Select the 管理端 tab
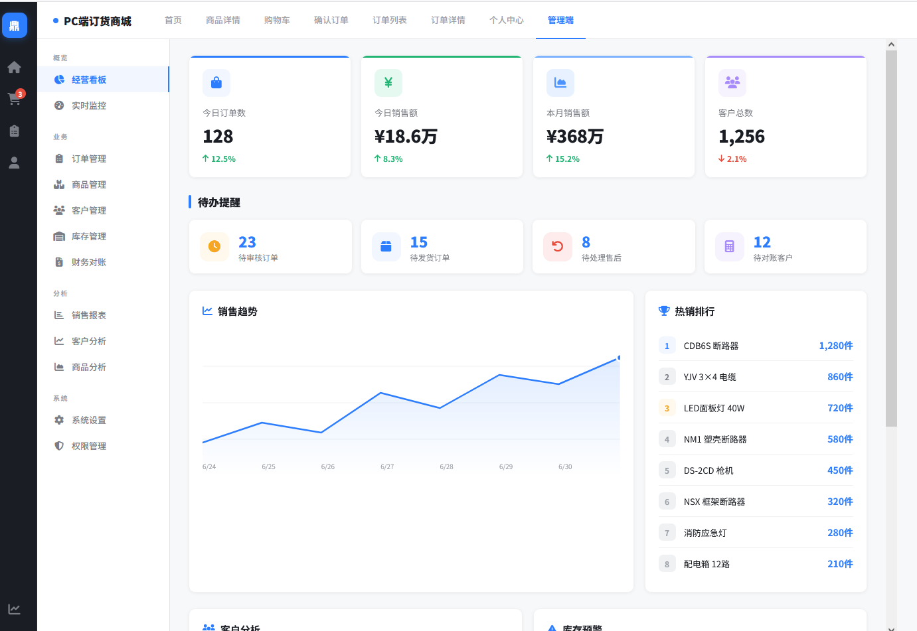This screenshot has width=917, height=631. pos(560,20)
